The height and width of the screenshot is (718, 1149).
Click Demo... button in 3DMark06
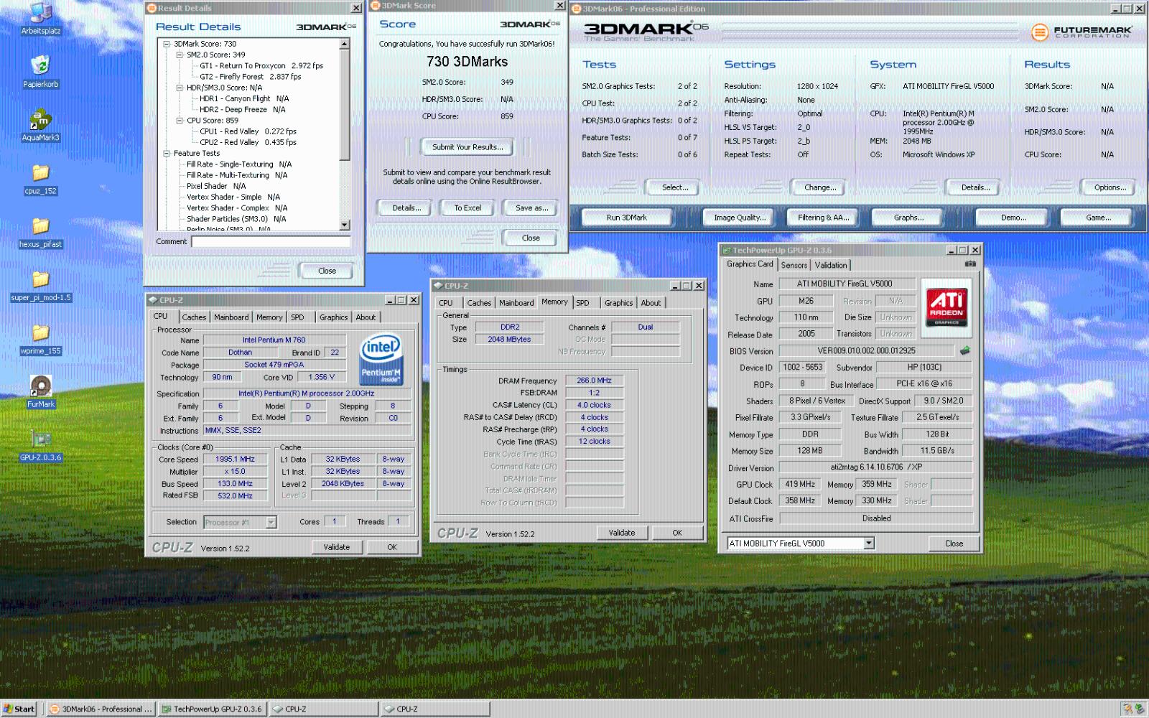pyautogui.click(x=1013, y=218)
